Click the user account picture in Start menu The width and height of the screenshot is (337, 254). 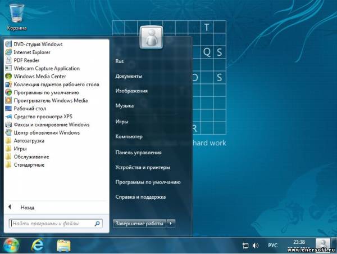pos(151,37)
